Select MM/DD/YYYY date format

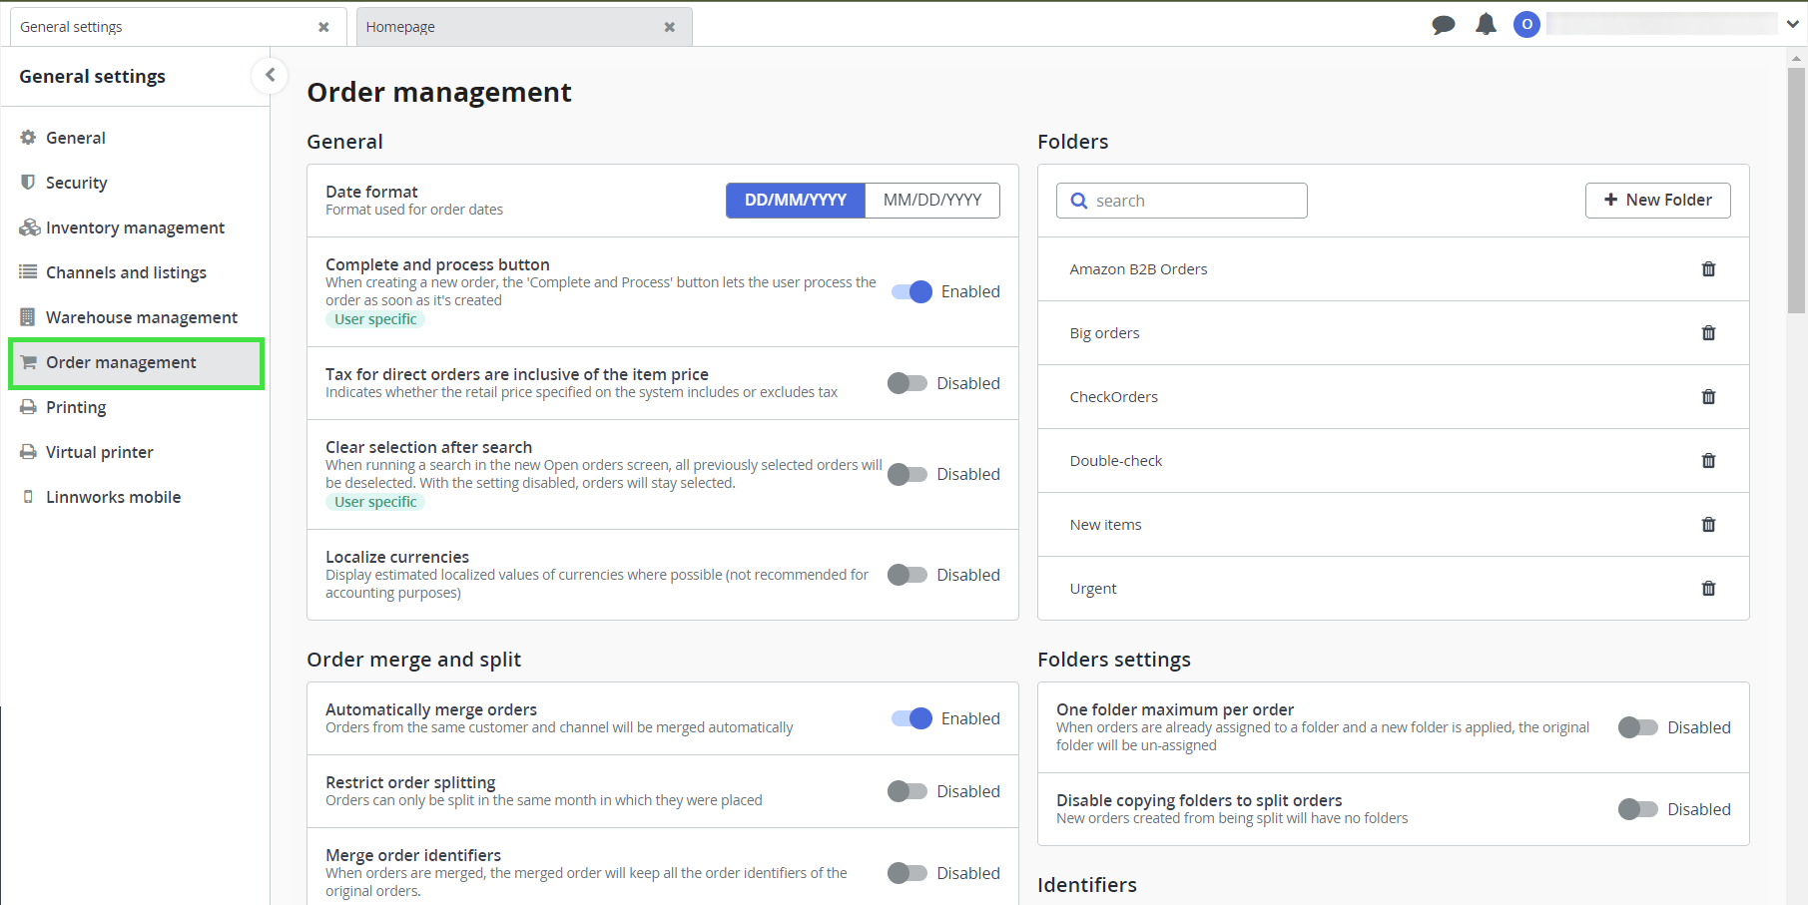(931, 200)
